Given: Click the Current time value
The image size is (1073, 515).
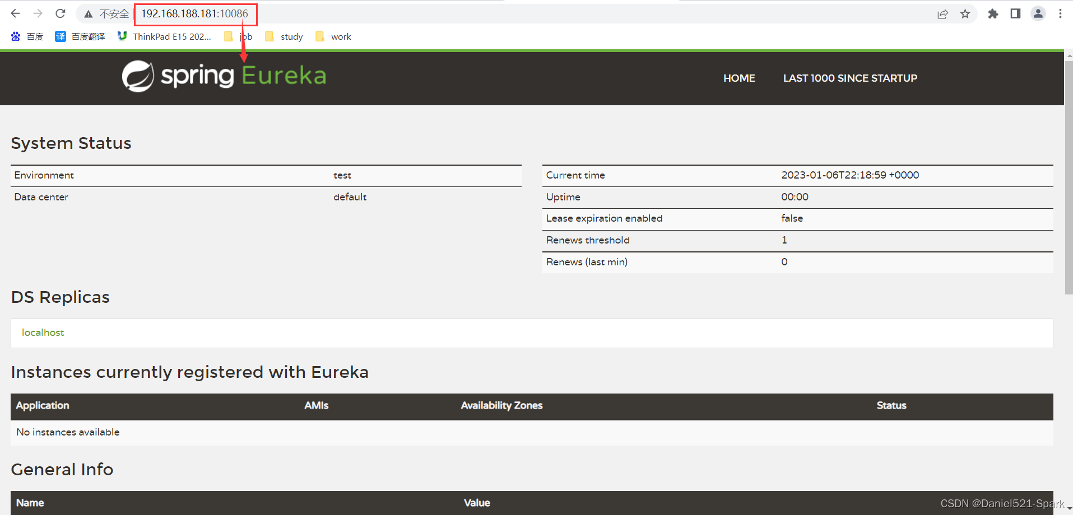Looking at the screenshot, I should (x=850, y=175).
